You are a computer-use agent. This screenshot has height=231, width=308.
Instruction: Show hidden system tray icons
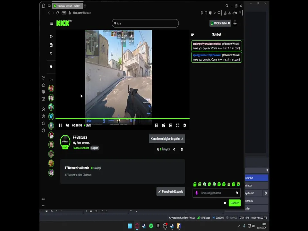point(239,226)
